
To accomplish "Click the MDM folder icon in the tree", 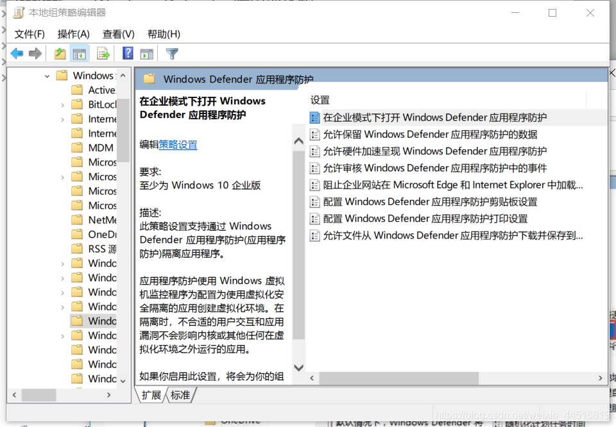I will pos(78,147).
